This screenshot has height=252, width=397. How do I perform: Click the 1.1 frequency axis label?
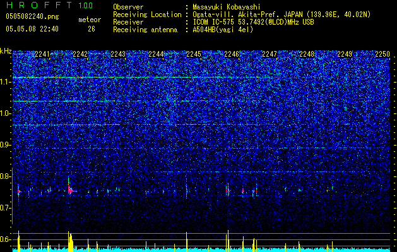coord(5,82)
